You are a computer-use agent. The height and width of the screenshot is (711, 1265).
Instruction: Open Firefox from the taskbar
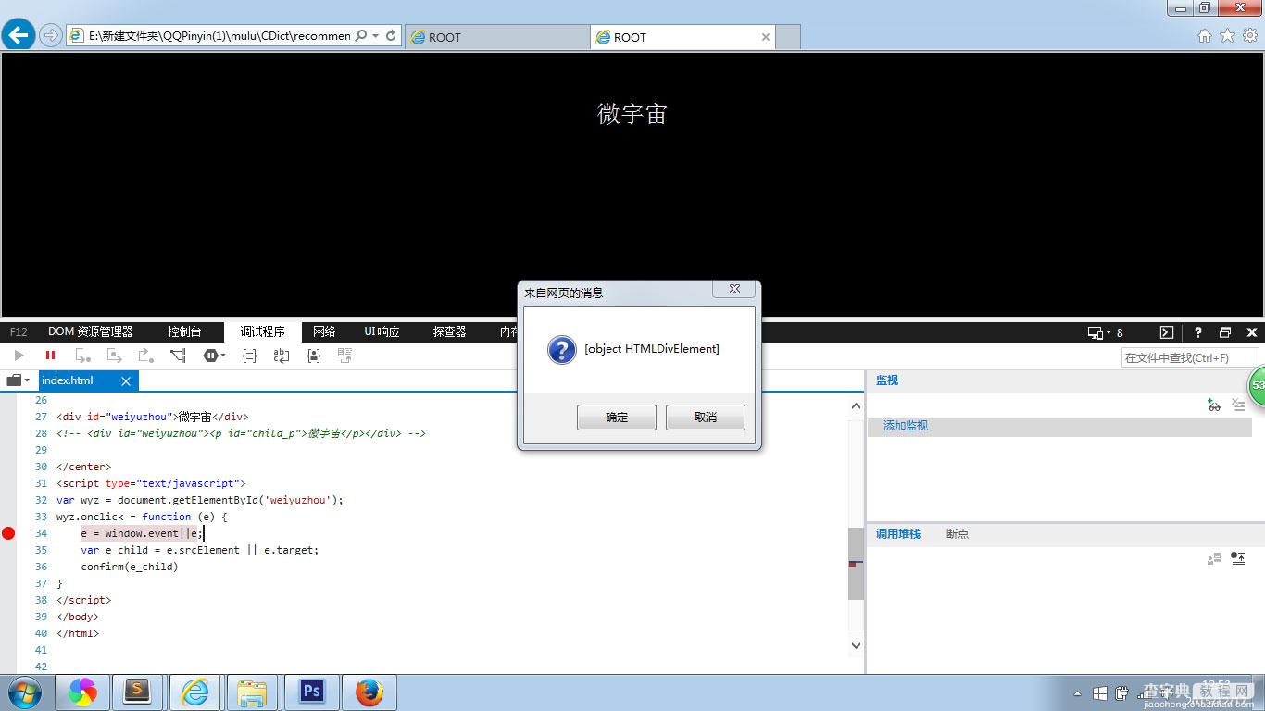click(369, 692)
